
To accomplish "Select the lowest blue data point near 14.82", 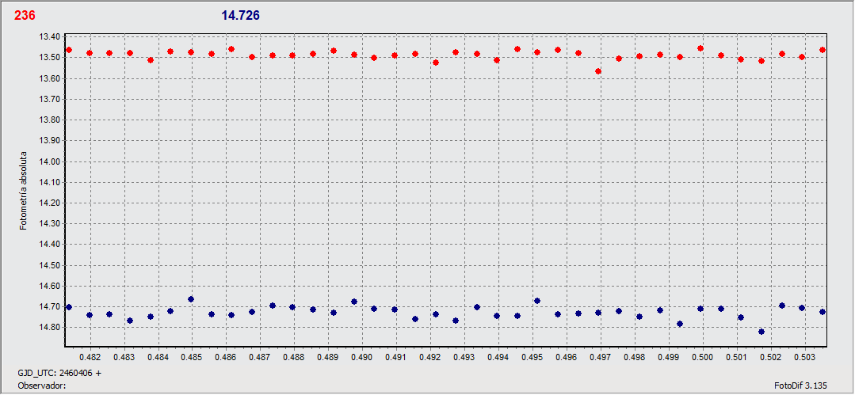I will (761, 332).
